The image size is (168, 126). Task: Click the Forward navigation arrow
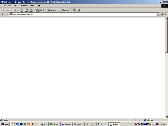tap(15, 10)
